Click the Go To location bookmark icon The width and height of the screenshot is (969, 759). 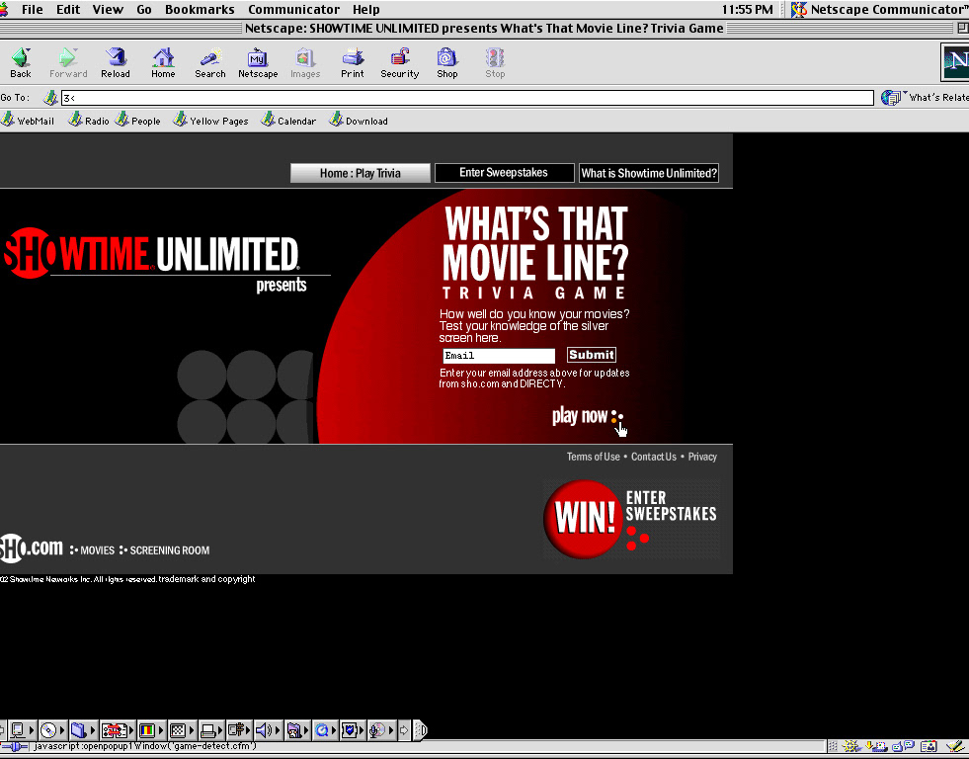click(x=50, y=98)
